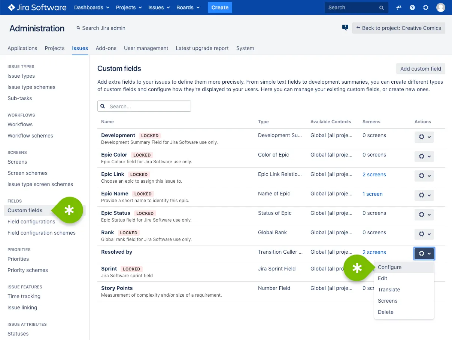Open the User management tab
The height and width of the screenshot is (340, 452).
[146, 48]
